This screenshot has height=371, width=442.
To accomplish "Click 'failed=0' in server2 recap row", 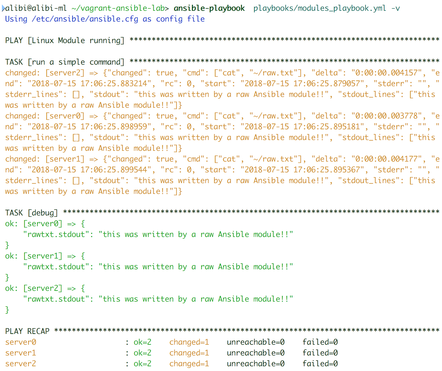I will (x=320, y=364).
